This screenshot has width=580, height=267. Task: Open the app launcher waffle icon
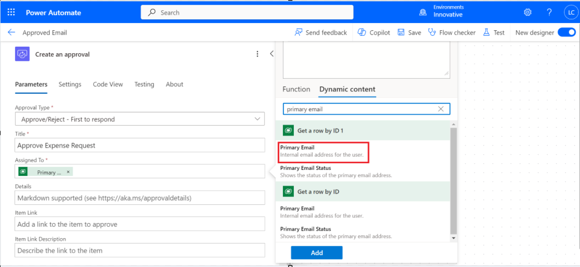(11, 13)
